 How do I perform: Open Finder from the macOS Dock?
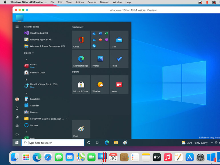15,157
